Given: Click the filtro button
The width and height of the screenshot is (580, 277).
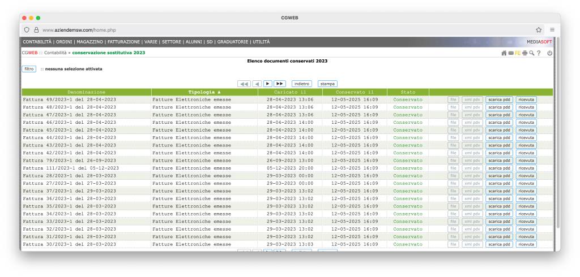Looking at the screenshot, I should (x=28, y=69).
